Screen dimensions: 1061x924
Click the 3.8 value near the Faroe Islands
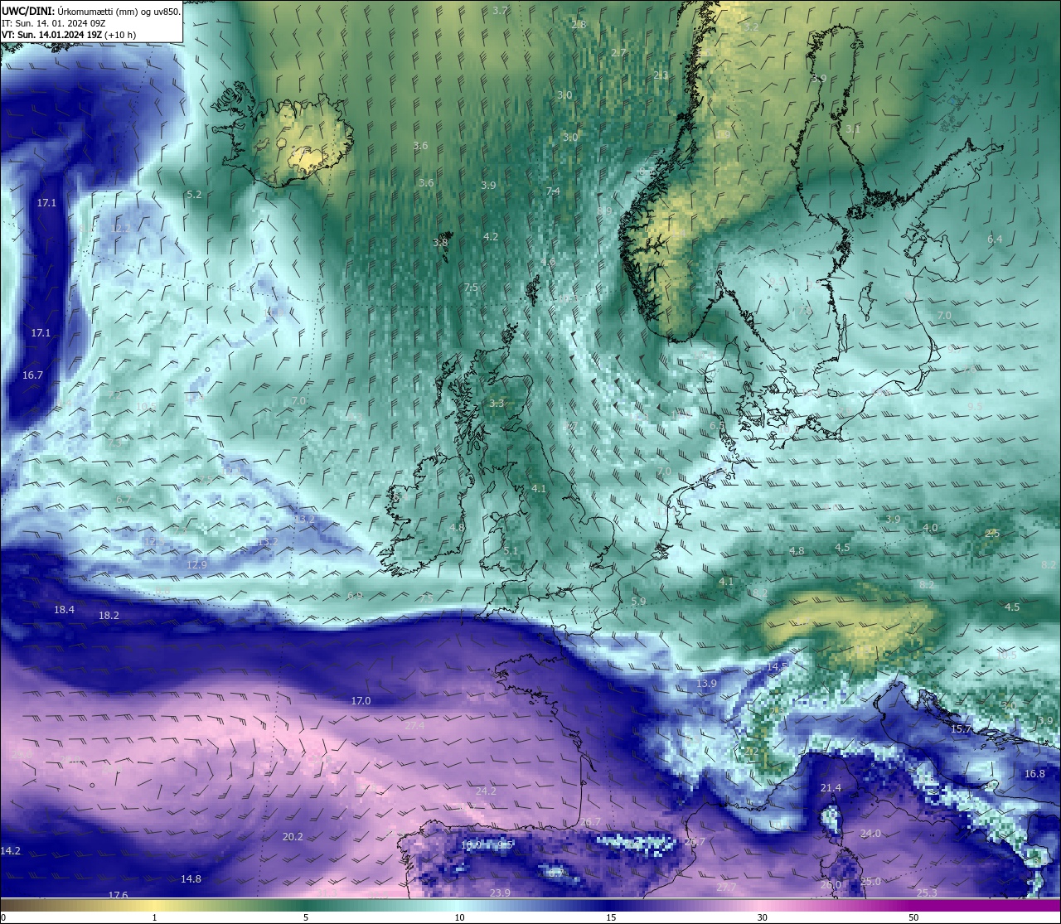pyautogui.click(x=440, y=243)
